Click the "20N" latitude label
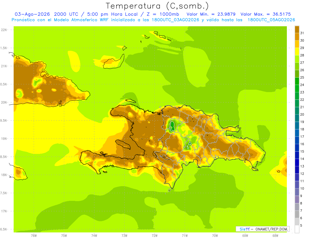This screenshot has width=309, height=239. [x=4, y=102]
